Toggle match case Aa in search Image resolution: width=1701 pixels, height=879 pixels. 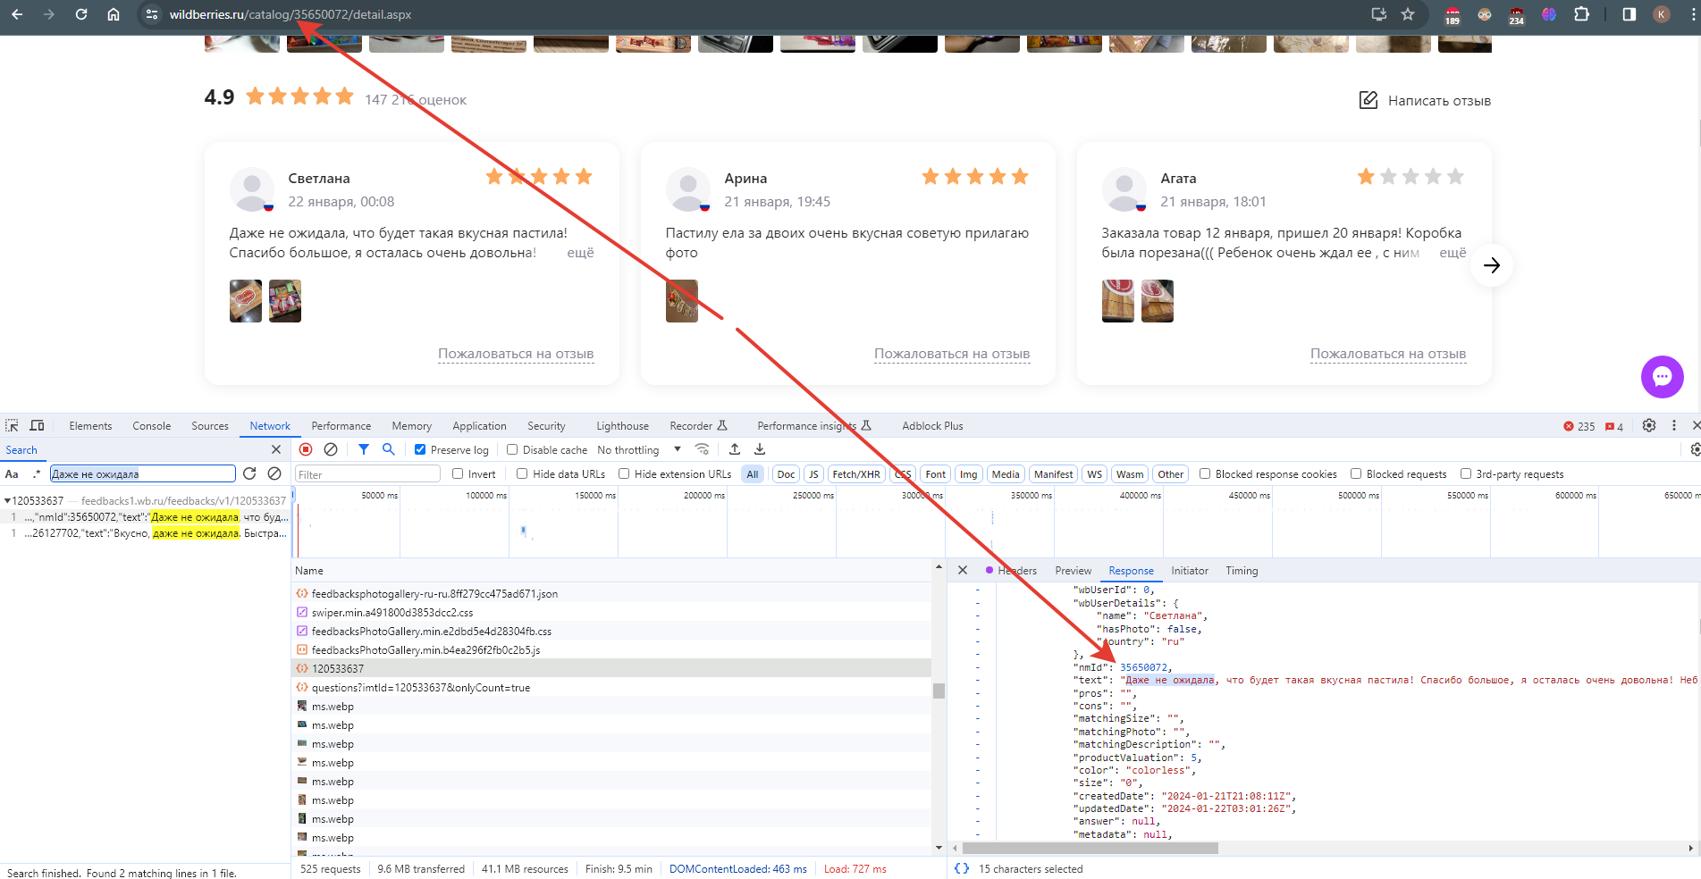pyautogui.click(x=12, y=474)
